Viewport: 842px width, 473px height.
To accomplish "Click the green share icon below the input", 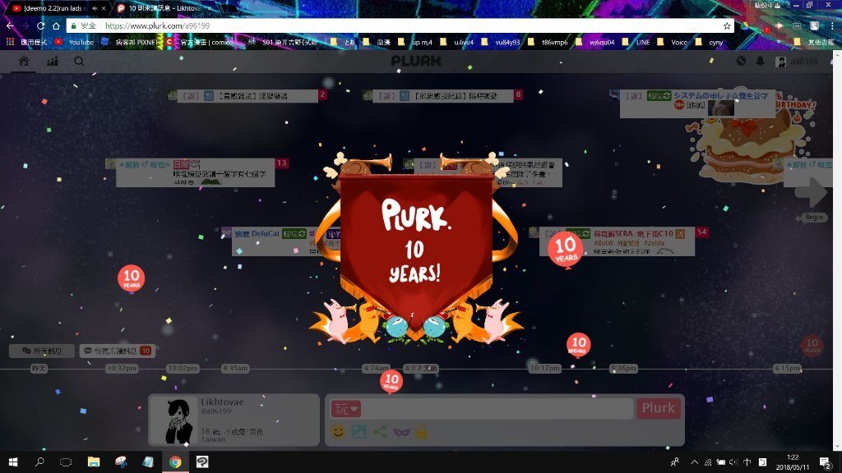I will [380, 432].
